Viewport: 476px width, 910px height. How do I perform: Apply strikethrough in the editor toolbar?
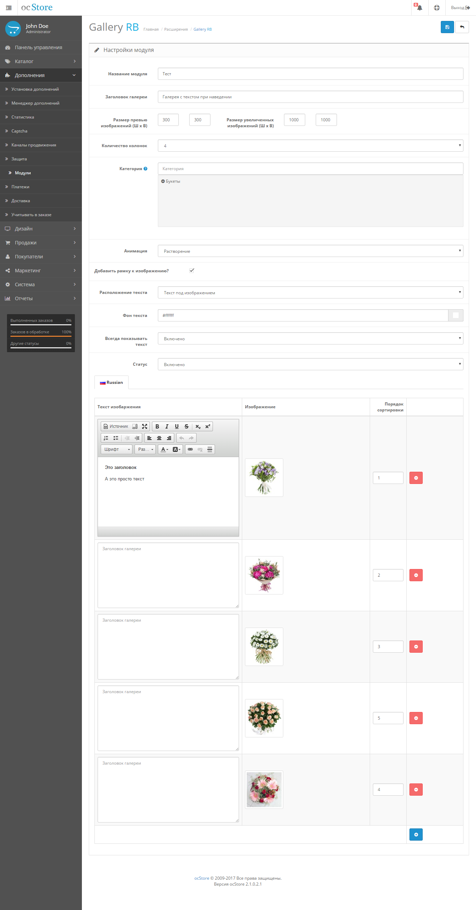point(186,426)
